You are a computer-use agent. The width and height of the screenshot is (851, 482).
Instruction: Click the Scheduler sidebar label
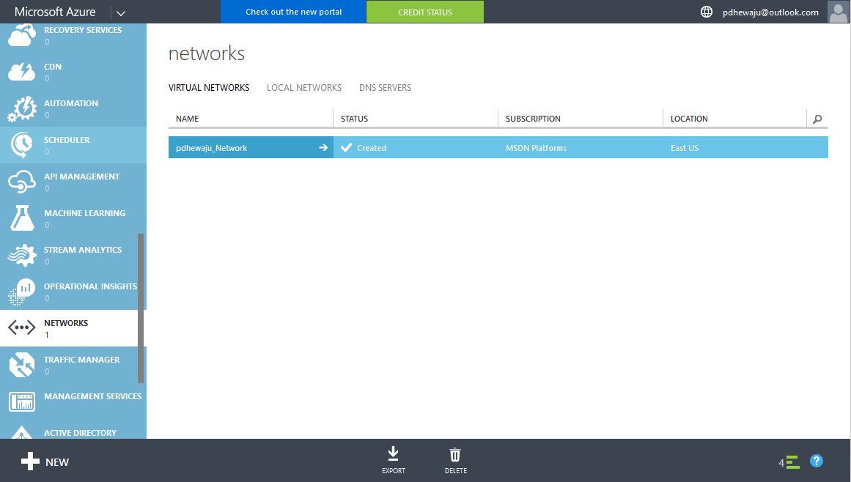pyautogui.click(x=67, y=140)
